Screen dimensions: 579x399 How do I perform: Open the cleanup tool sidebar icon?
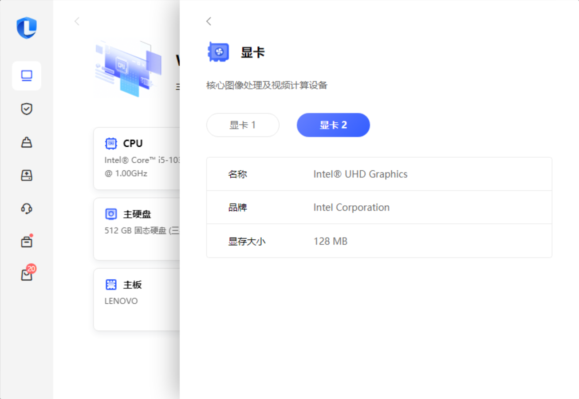27,142
